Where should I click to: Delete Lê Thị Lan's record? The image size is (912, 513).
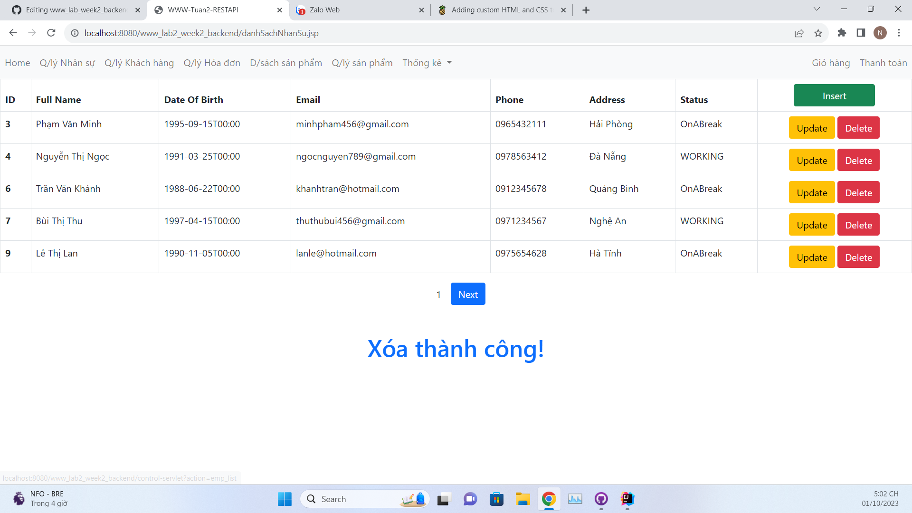(858, 257)
